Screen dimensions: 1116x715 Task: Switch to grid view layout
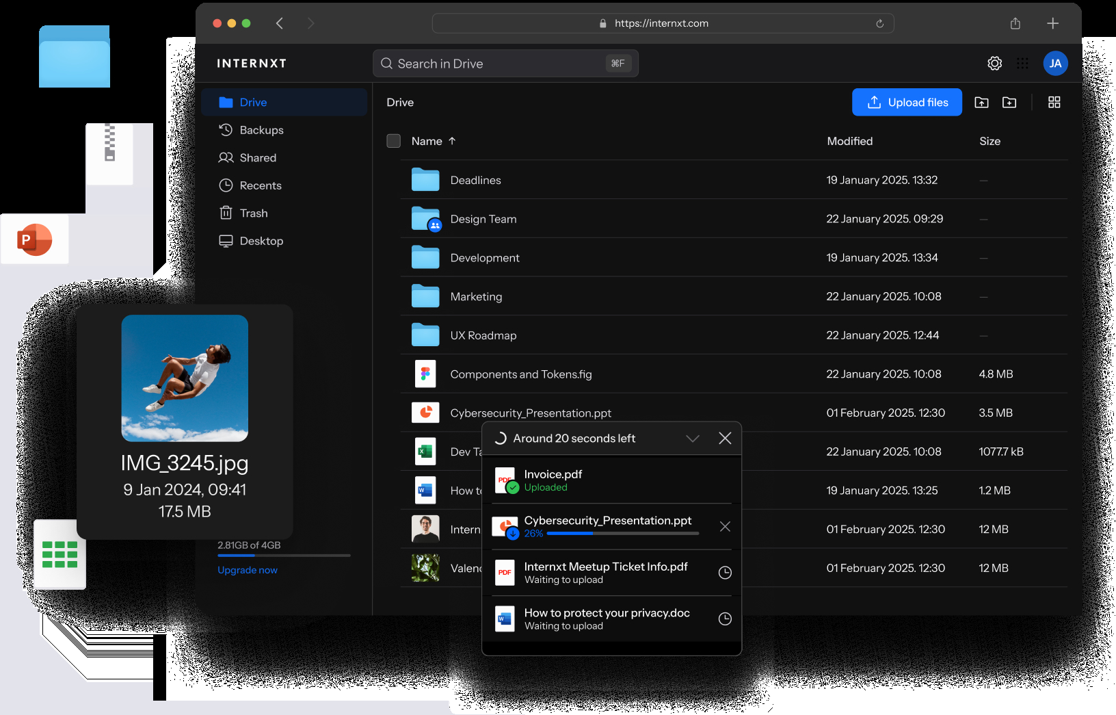click(x=1054, y=102)
